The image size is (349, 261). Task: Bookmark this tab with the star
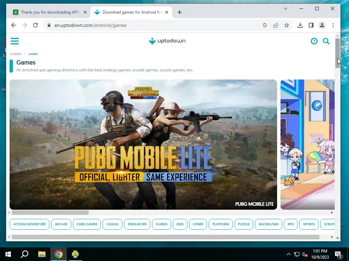point(286,25)
